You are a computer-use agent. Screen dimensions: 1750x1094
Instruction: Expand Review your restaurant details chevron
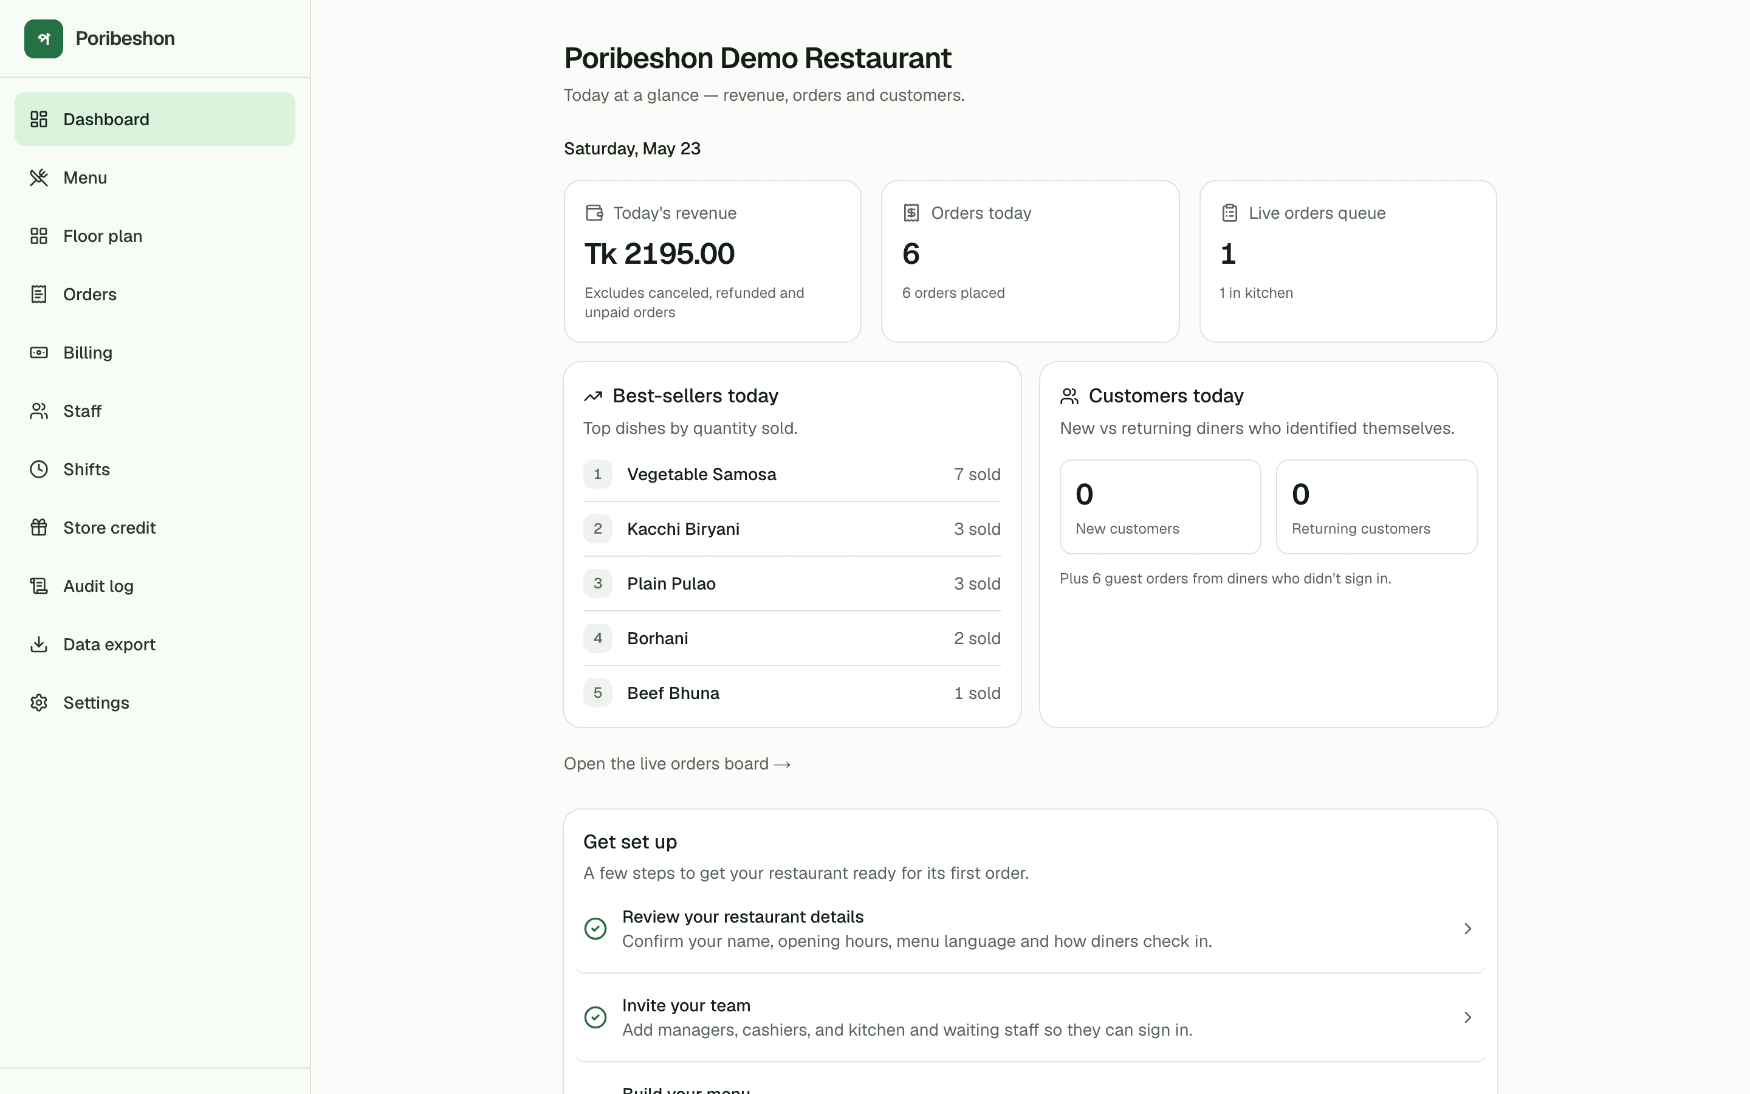click(1467, 928)
